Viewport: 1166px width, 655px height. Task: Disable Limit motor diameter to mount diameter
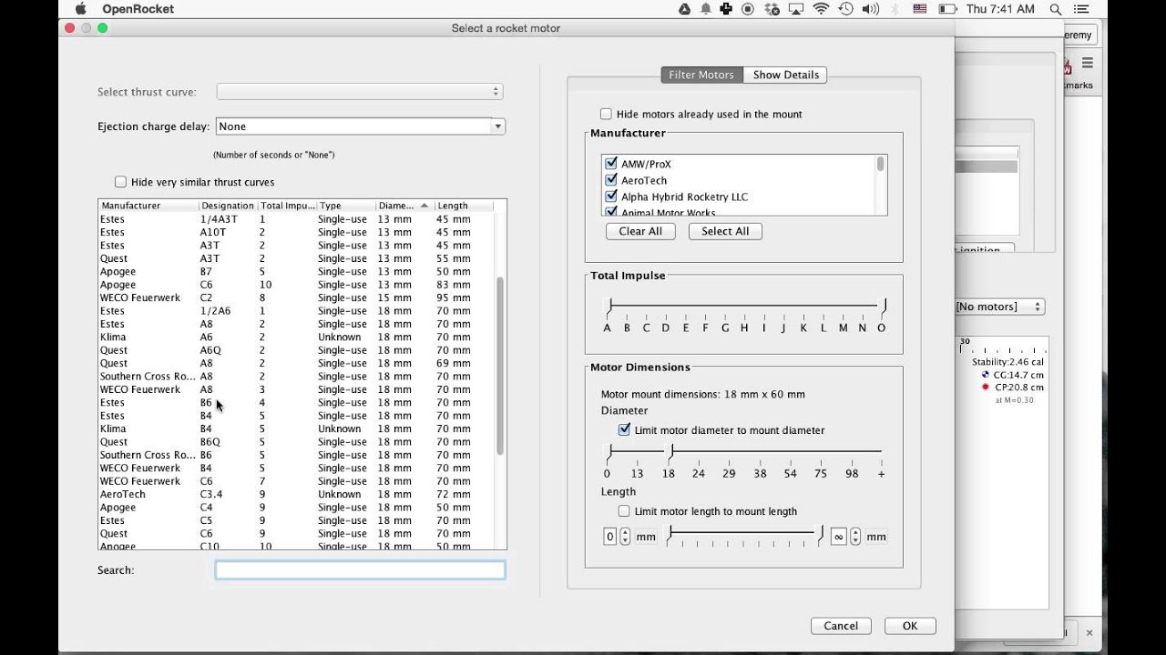(624, 429)
